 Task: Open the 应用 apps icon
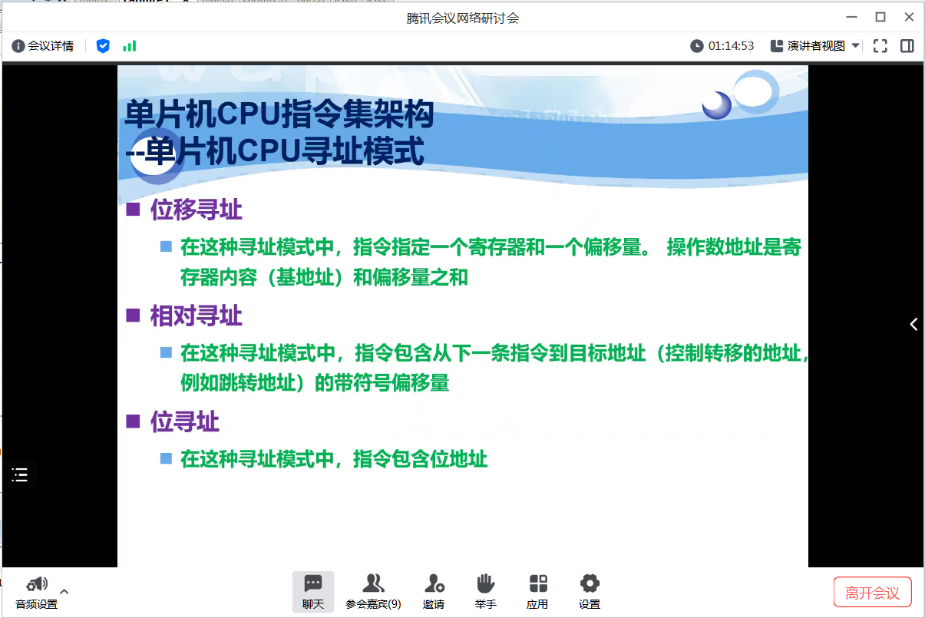point(537,592)
